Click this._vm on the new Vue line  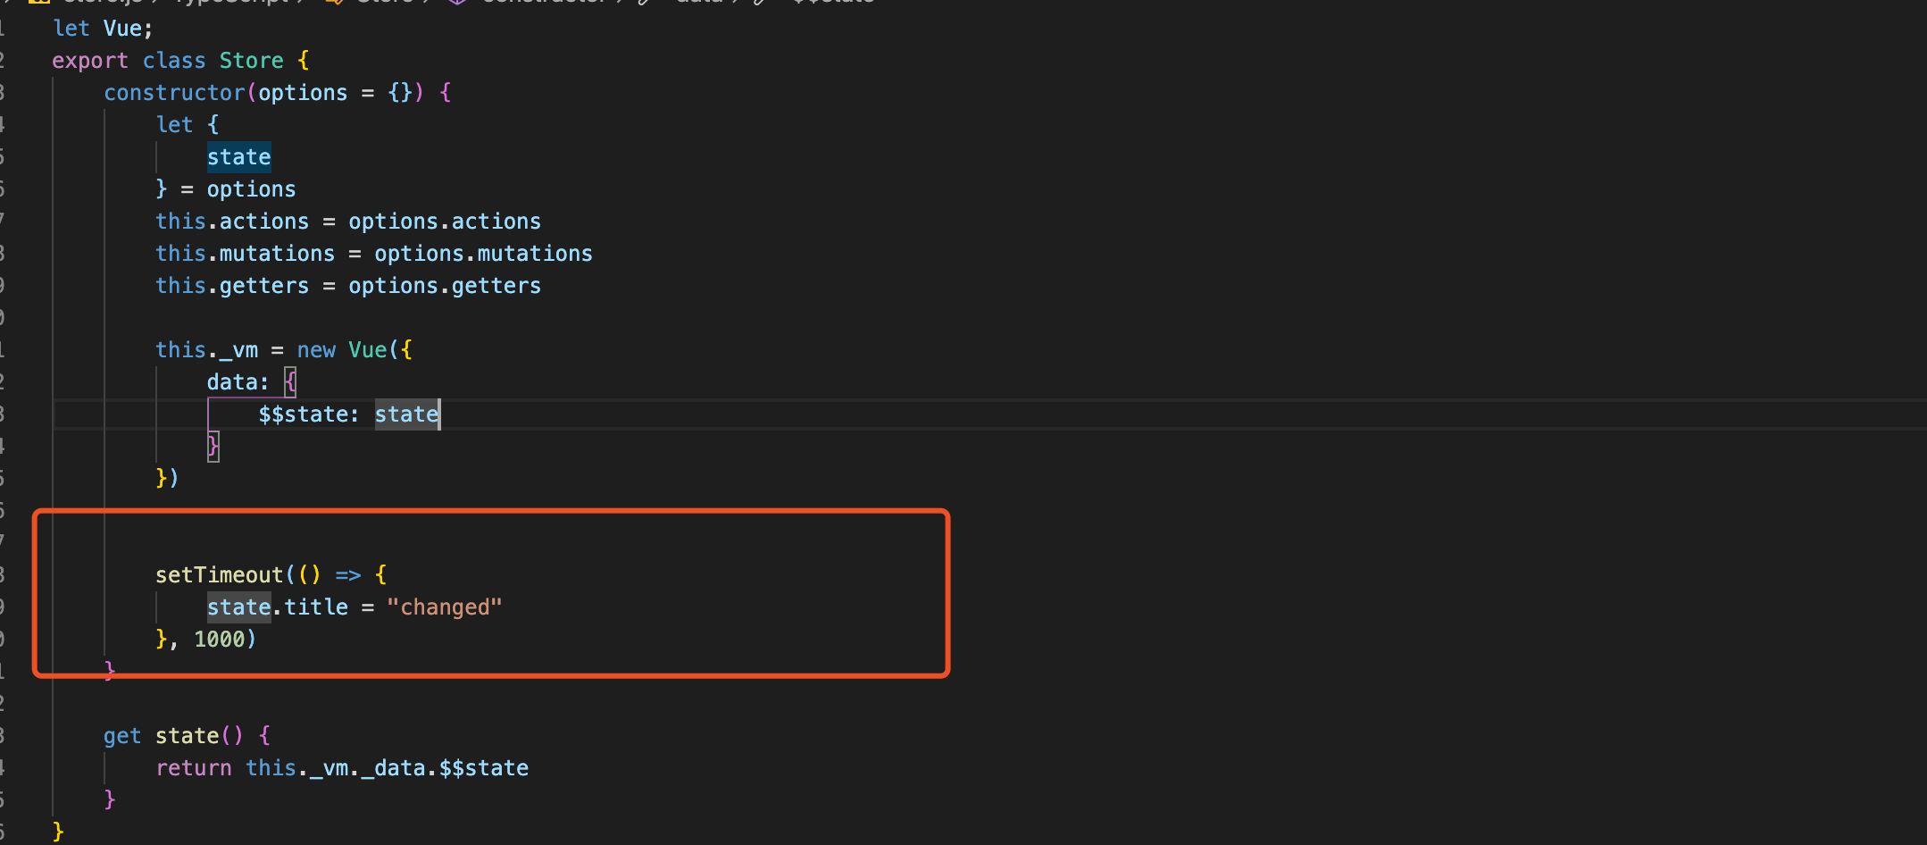coord(206,350)
